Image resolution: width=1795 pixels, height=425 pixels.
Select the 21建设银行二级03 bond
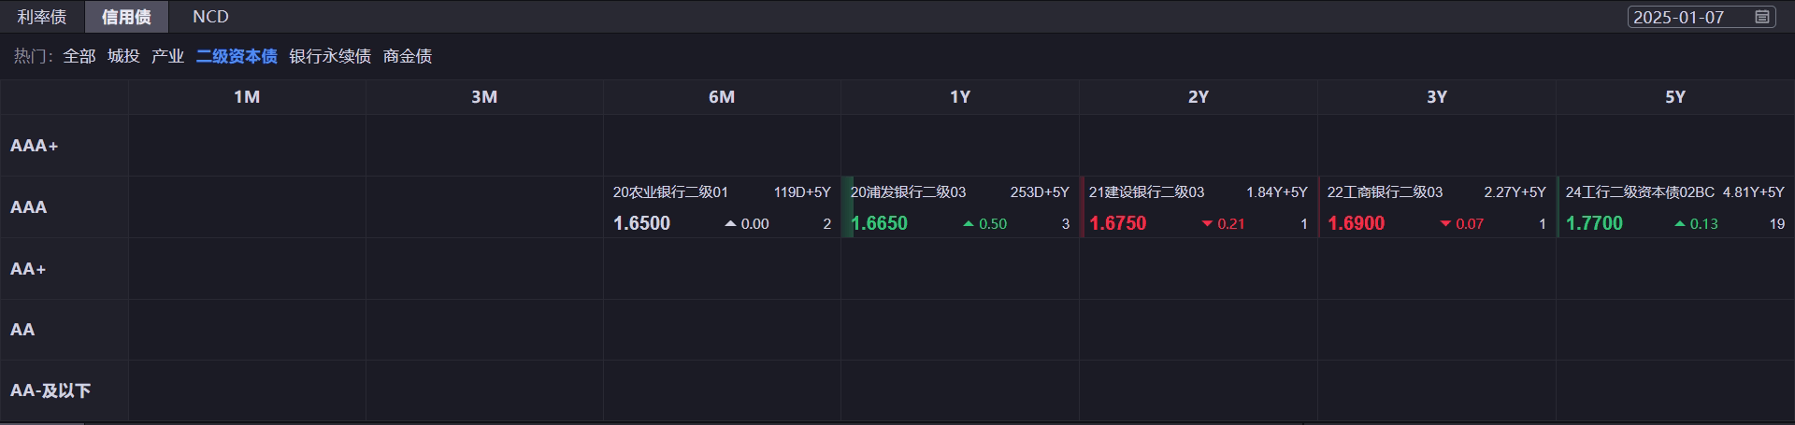click(x=1199, y=207)
